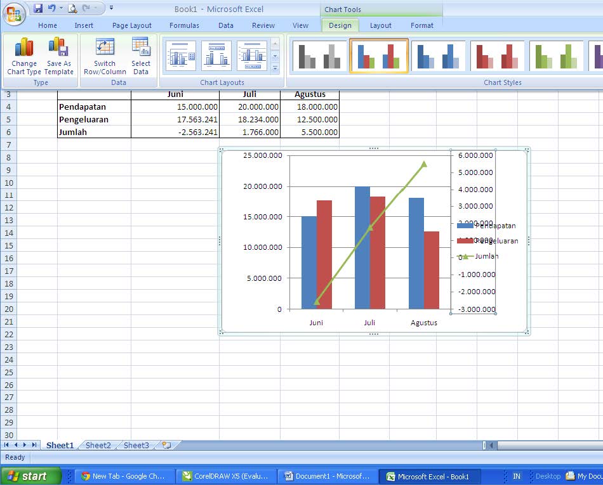Screen dimensions: 603x485
Task: Select the Design tab
Action: (340, 25)
